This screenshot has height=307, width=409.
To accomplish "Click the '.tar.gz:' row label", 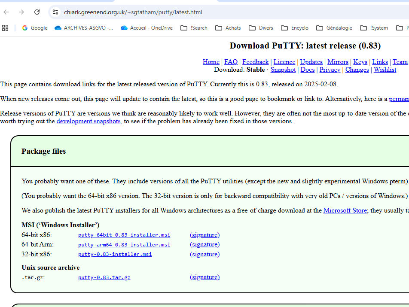I will (33, 277).
